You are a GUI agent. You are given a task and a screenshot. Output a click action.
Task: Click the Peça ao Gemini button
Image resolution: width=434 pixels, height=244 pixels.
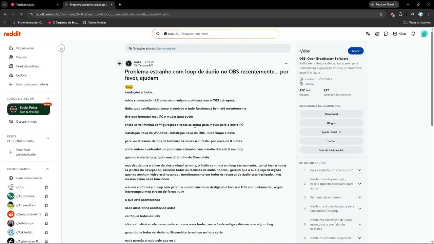point(383,5)
